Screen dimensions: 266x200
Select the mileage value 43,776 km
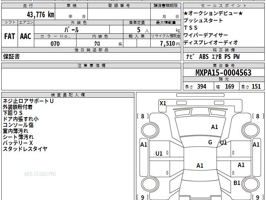point(41,14)
